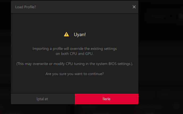Click the Load Profile? dialog title
Image resolution: width=183 pixels, height=114 pixels.
click(x=25, y=7)
